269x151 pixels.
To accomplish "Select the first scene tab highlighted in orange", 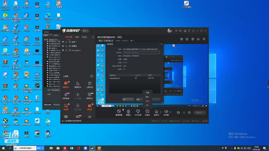I will click(x=69, y=37).
